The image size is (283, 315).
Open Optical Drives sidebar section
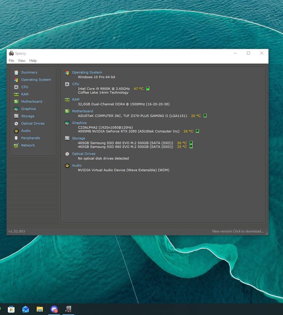32,124
